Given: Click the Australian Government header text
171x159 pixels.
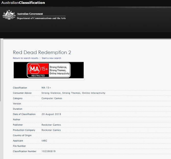Looking at the screenshot, I should point(30,14).
